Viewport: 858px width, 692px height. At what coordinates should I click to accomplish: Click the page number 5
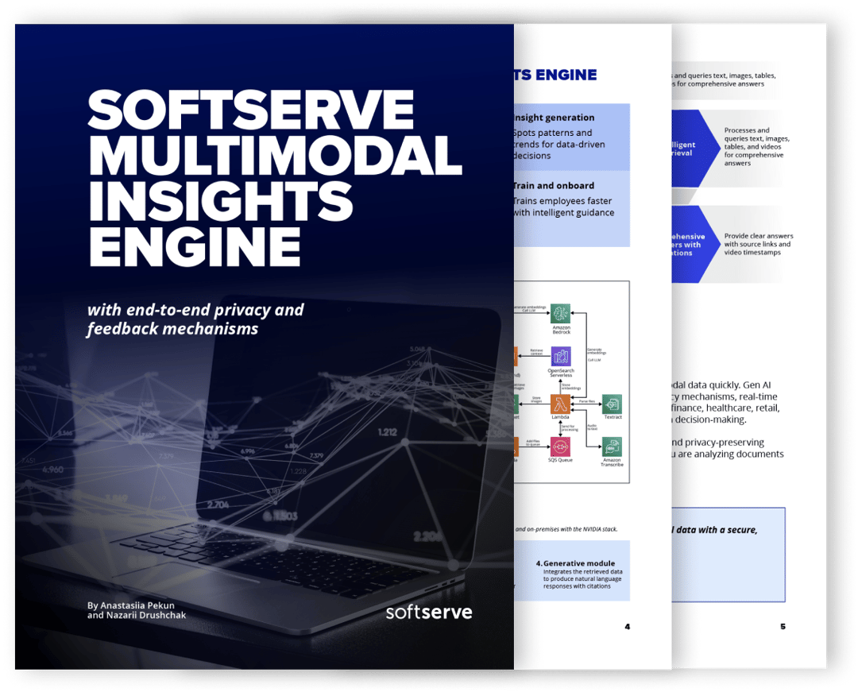783,627
